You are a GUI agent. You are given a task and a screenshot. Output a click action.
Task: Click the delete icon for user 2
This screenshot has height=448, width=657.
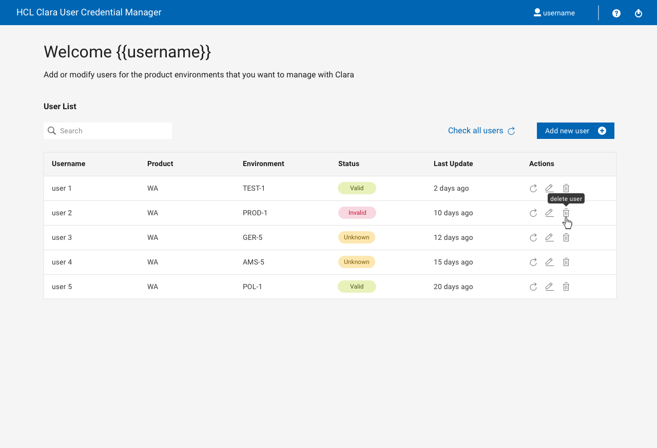(x=566, y=213)
